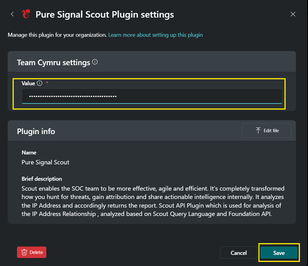Click info icon next to Value label
308x266 pixels.
[x=40, y=83]
